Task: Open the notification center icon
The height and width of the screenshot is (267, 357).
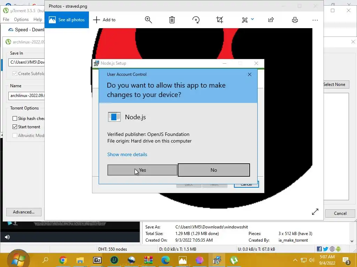Action: tap(346, 261)
